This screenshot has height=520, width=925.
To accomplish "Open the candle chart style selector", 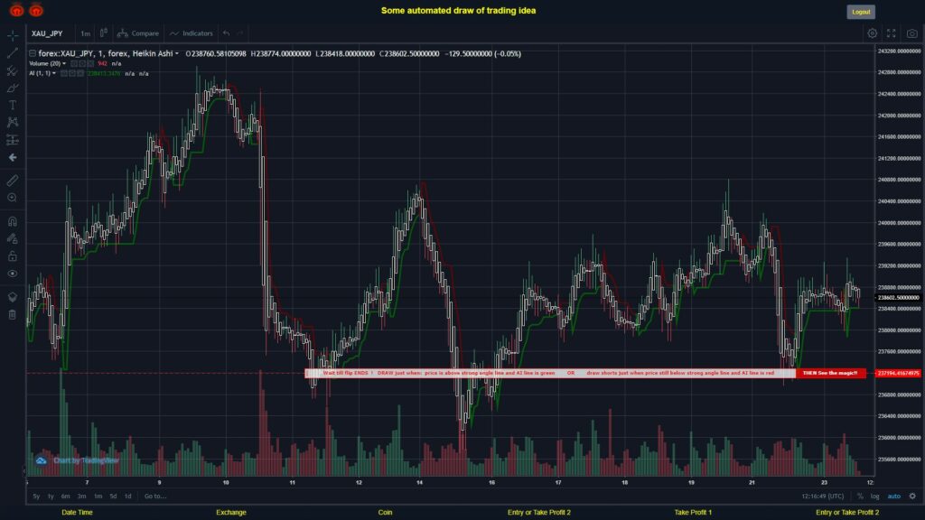I will [x=104, y=33].
